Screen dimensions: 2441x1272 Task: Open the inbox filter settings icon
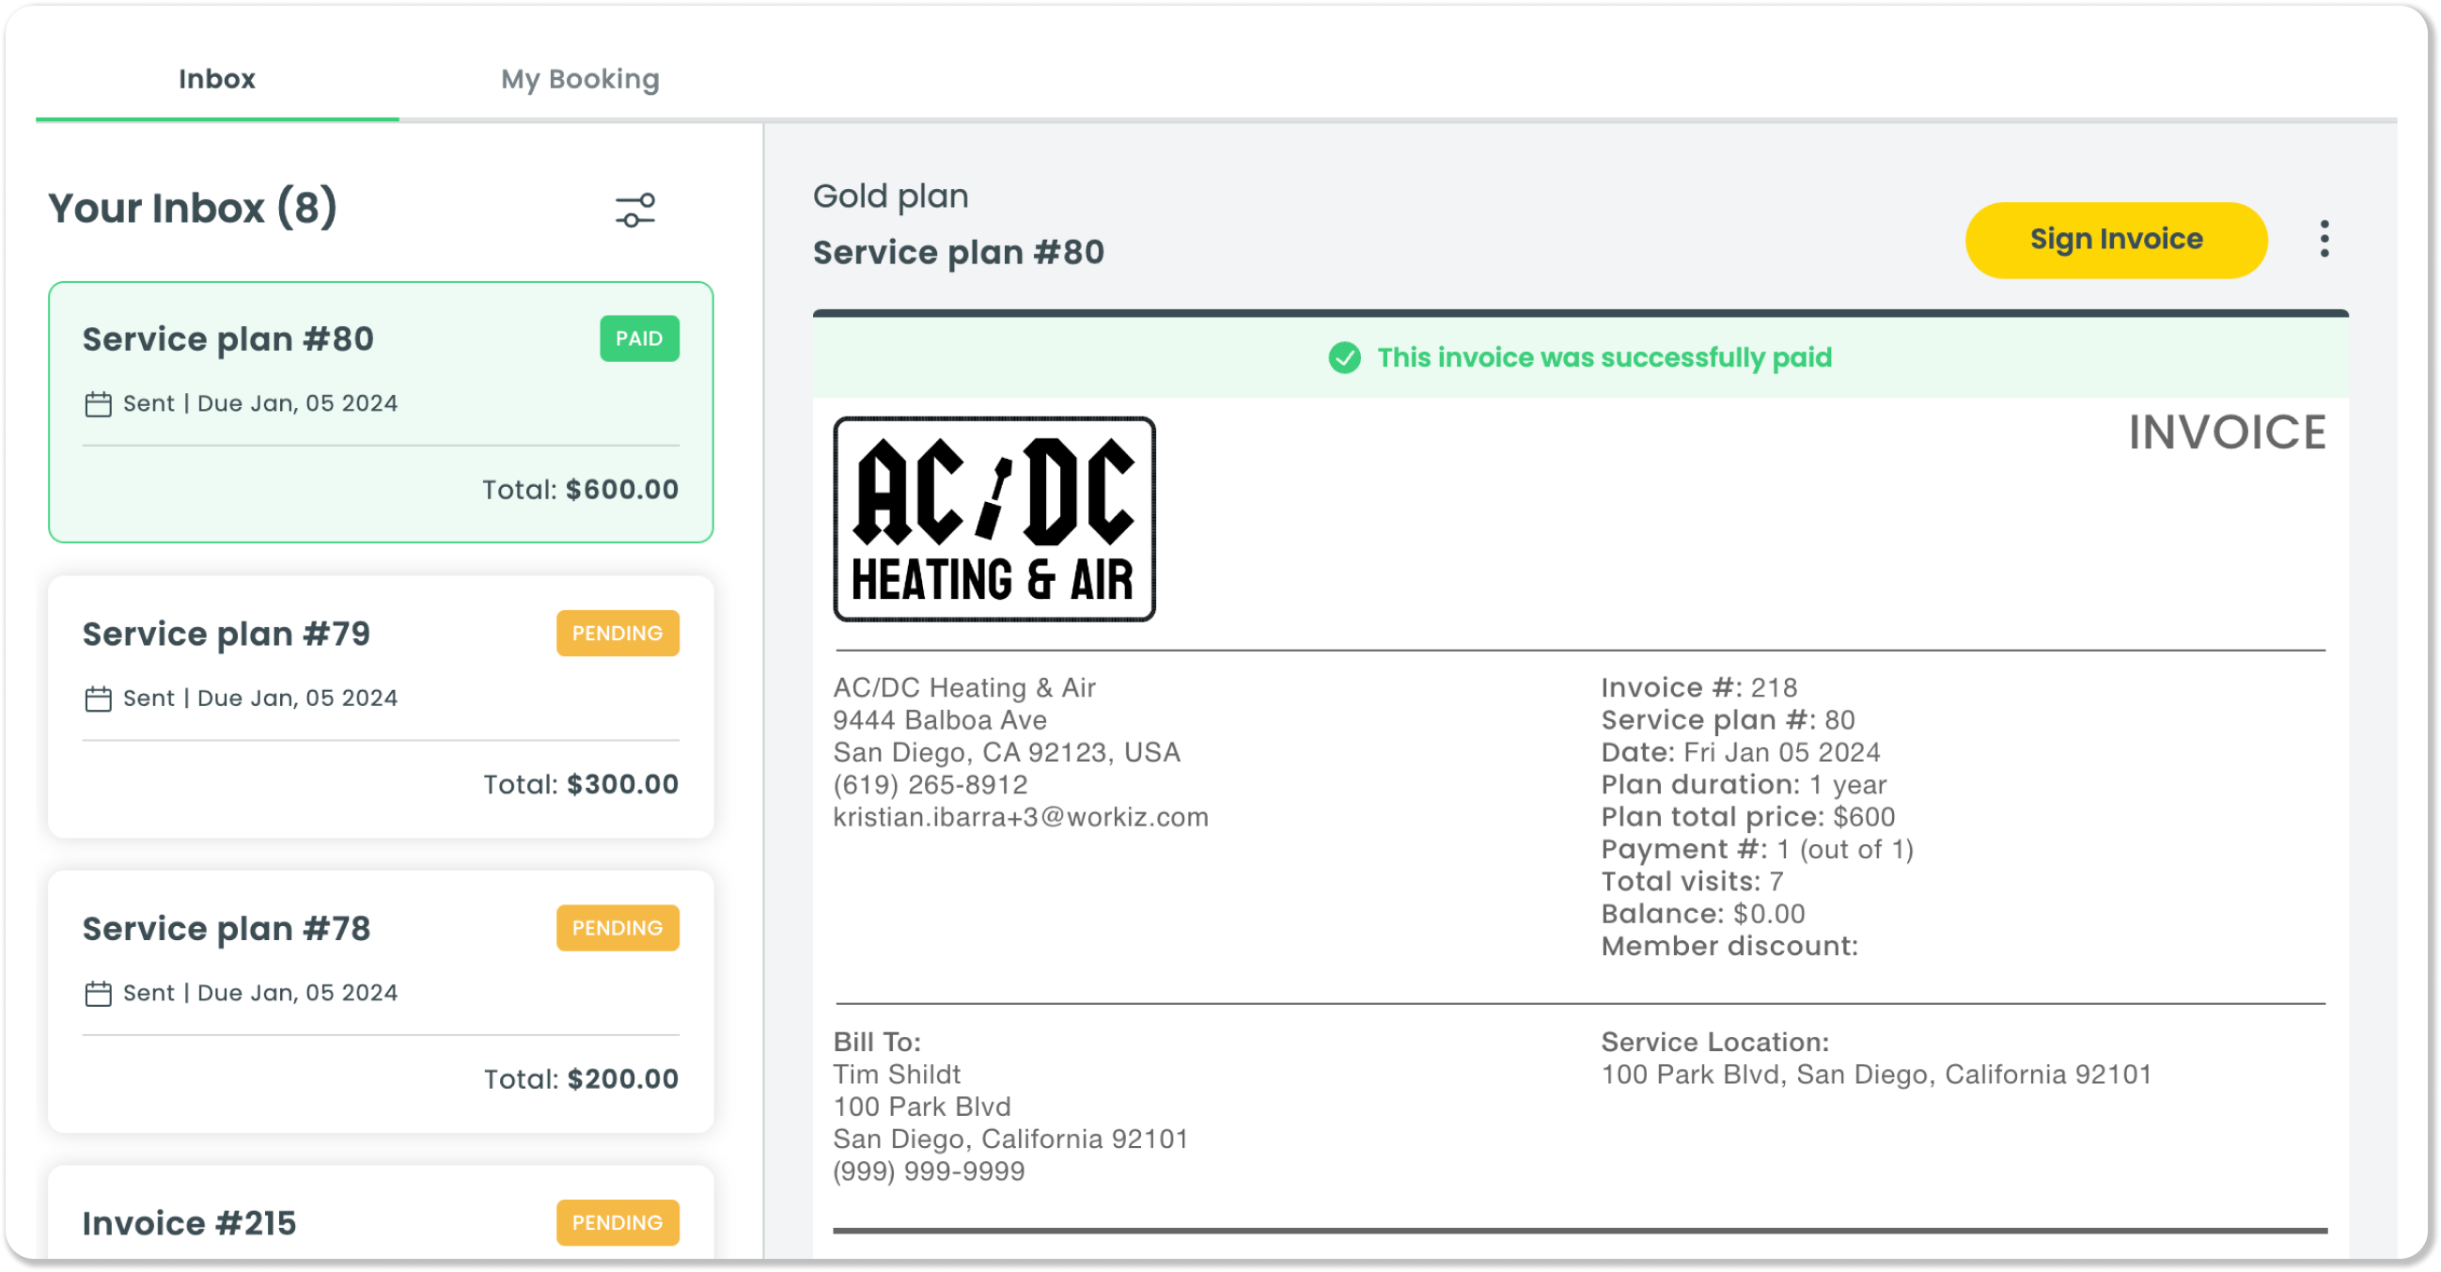pos(634,210)
